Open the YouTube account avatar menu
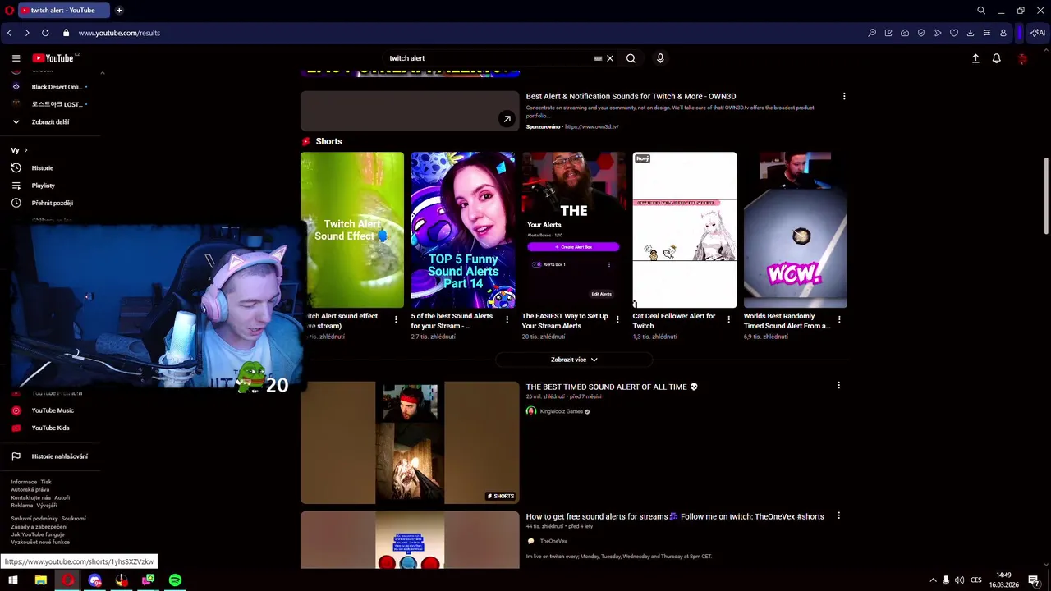The height and width of the screenshot is (591, 1051). [x=1022, y=58]
